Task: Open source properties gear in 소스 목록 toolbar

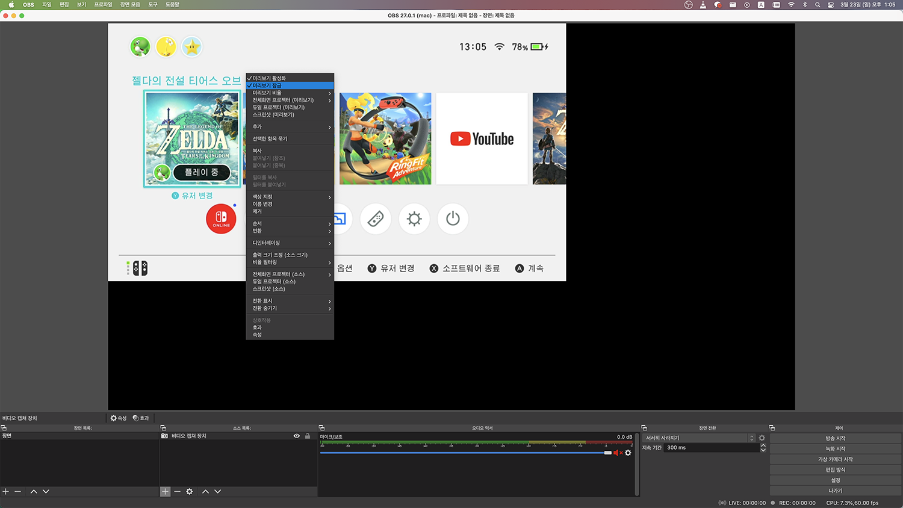Action: click(190, 492)
